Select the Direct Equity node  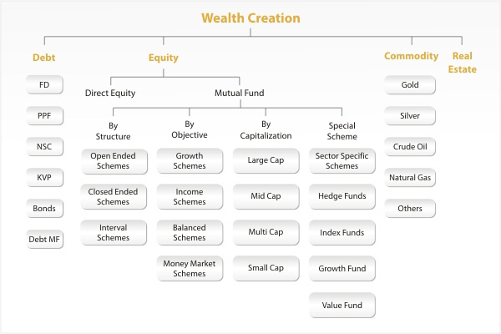pos(110,93)
